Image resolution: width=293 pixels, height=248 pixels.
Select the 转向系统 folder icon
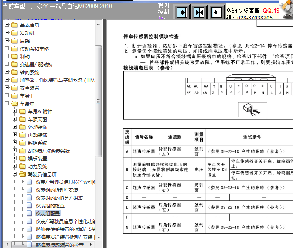14,72
